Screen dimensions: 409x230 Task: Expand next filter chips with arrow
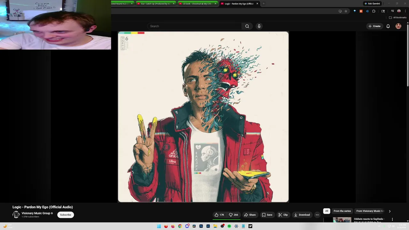pyautogui.click(x=390, y=211)
